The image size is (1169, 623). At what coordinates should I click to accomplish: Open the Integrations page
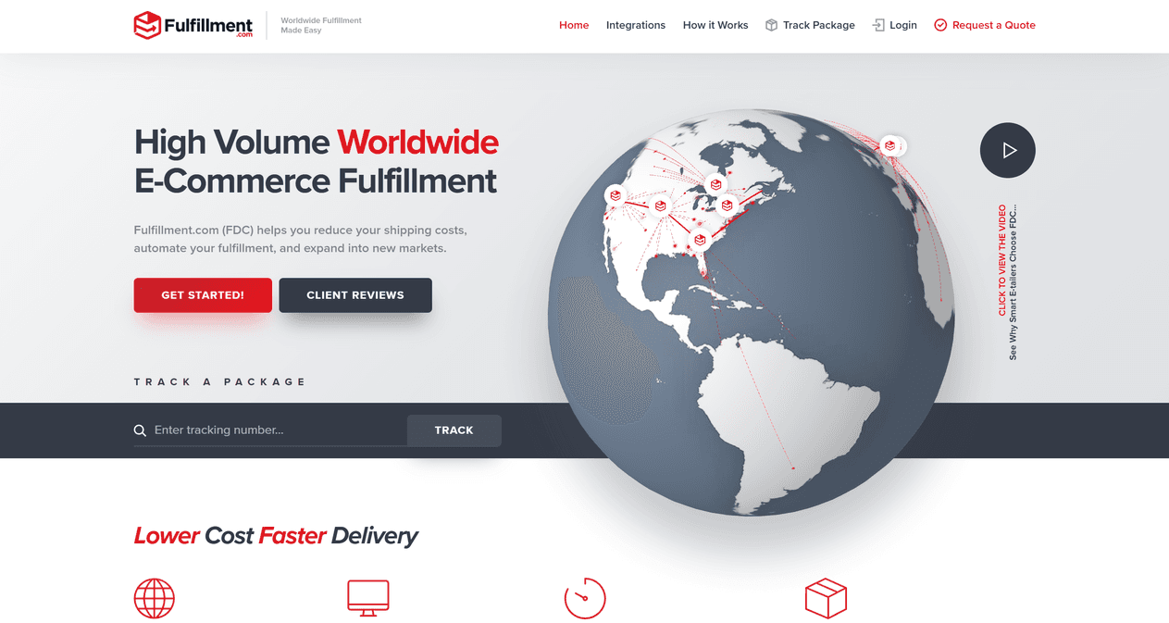[x=635, y=25]
